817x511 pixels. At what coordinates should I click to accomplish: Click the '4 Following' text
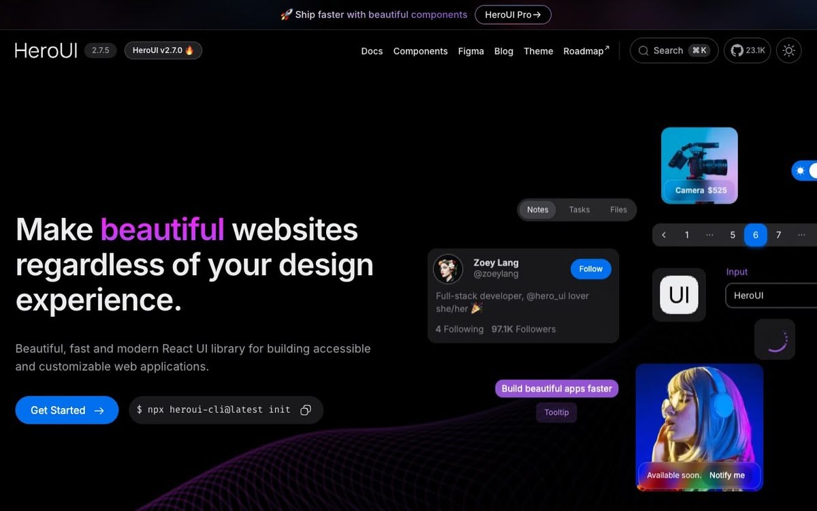pos(460,329)
